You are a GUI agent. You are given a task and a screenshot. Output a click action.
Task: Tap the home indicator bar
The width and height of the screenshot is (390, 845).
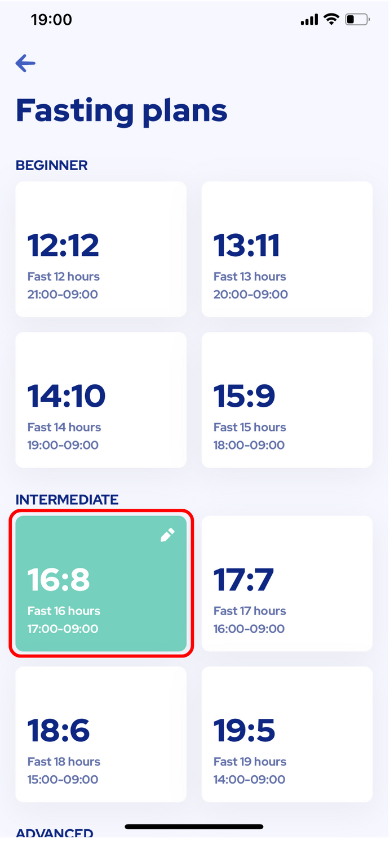click(x=194, y=827)
